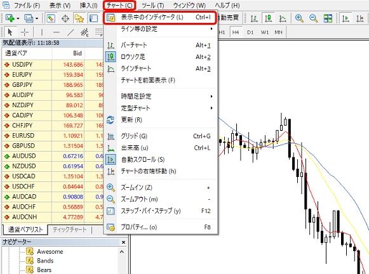Toggle the Market Watch window icon

51,18
